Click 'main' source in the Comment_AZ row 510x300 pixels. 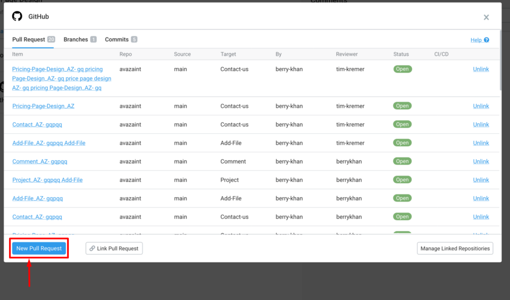(180, 162)
